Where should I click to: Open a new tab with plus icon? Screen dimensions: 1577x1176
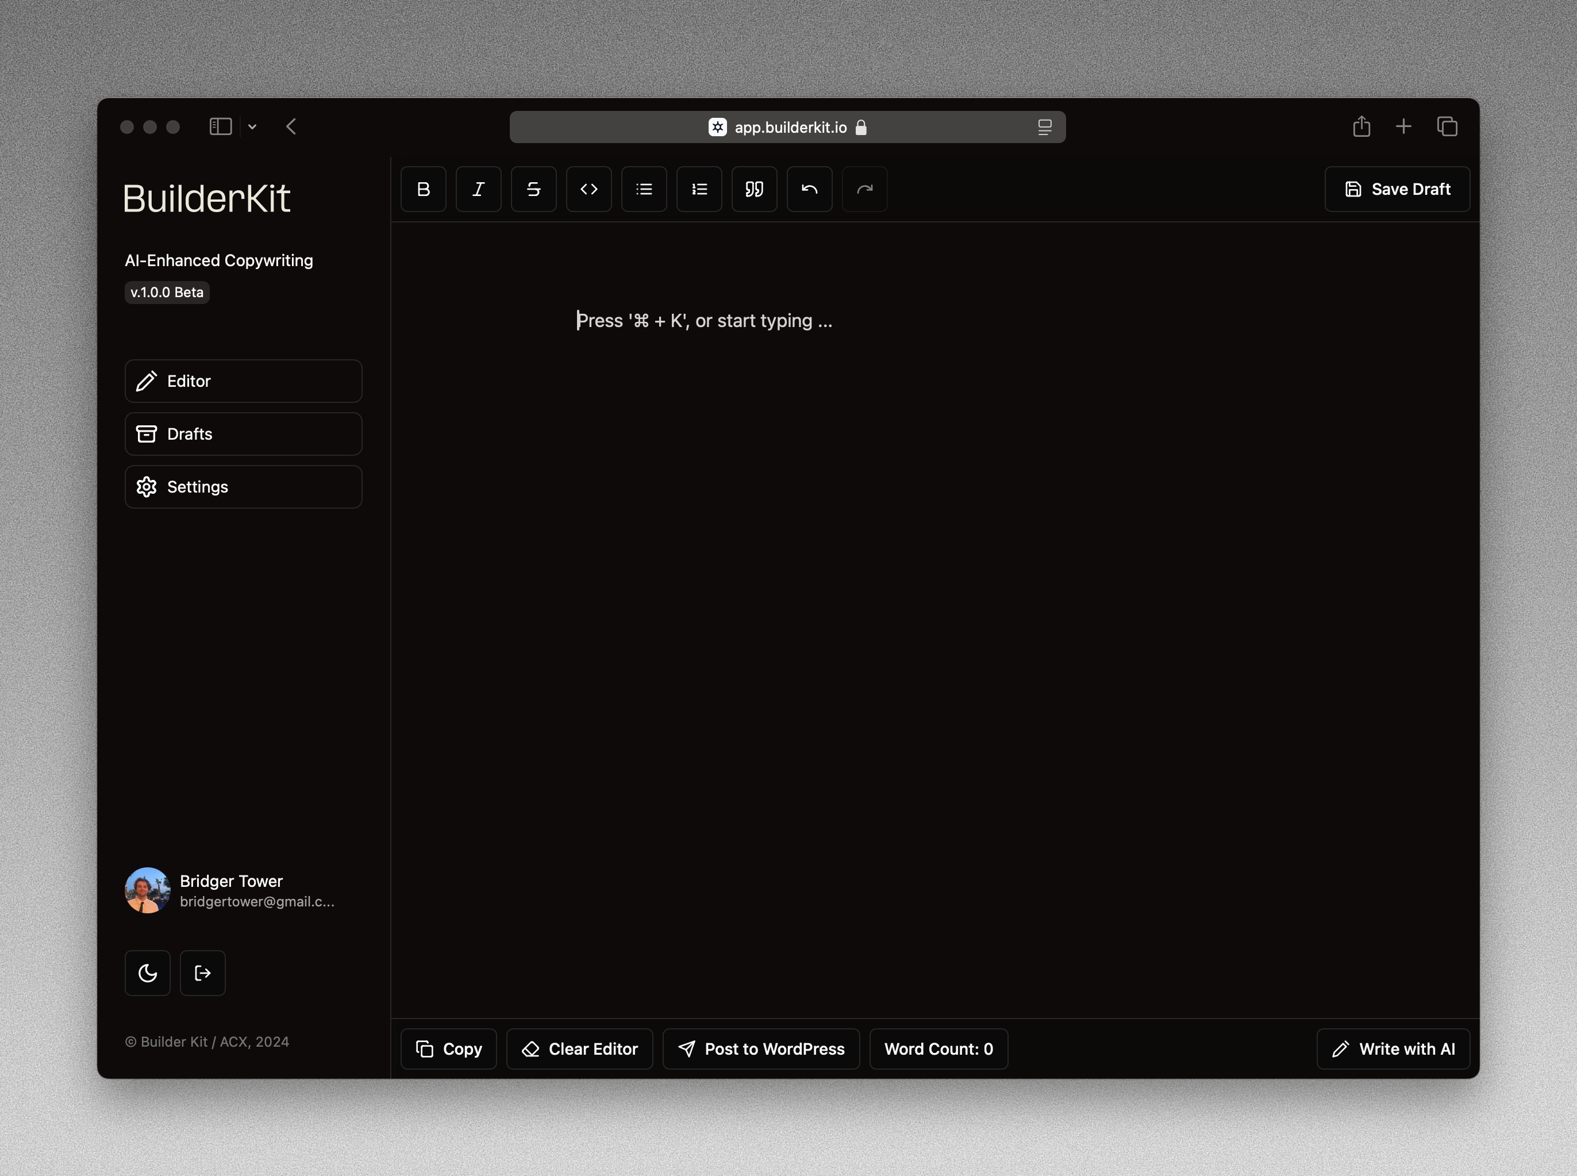pyautogui.click(x=1403, y=126)
